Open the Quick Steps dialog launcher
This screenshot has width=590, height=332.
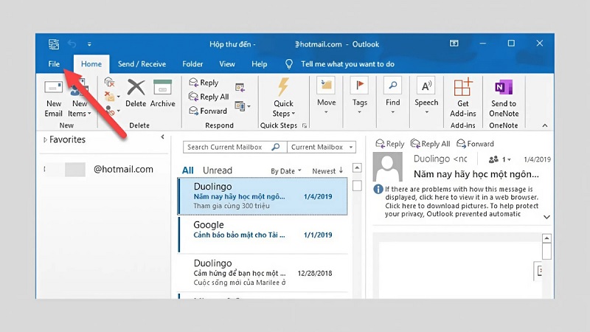(305, 125)
